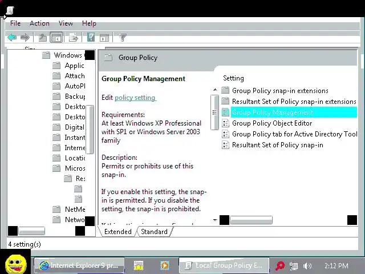Click the volume speaker tray icon

307,265
